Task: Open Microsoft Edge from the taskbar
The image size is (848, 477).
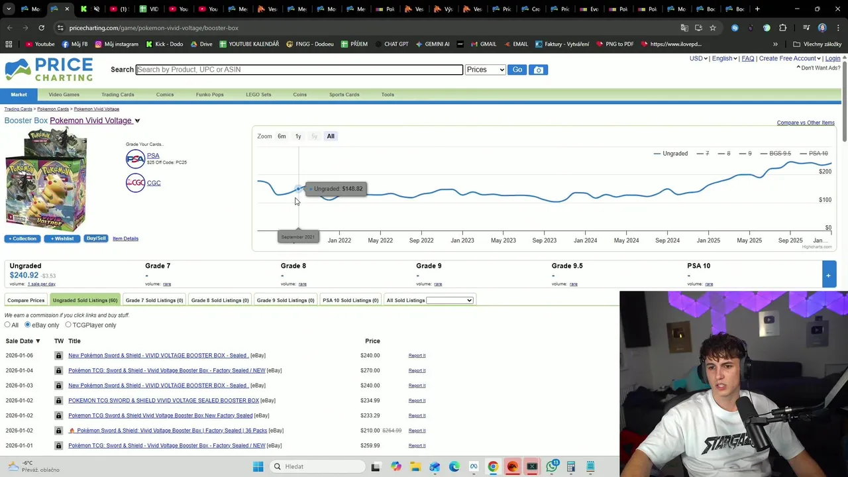Action: tap(454, 466)
